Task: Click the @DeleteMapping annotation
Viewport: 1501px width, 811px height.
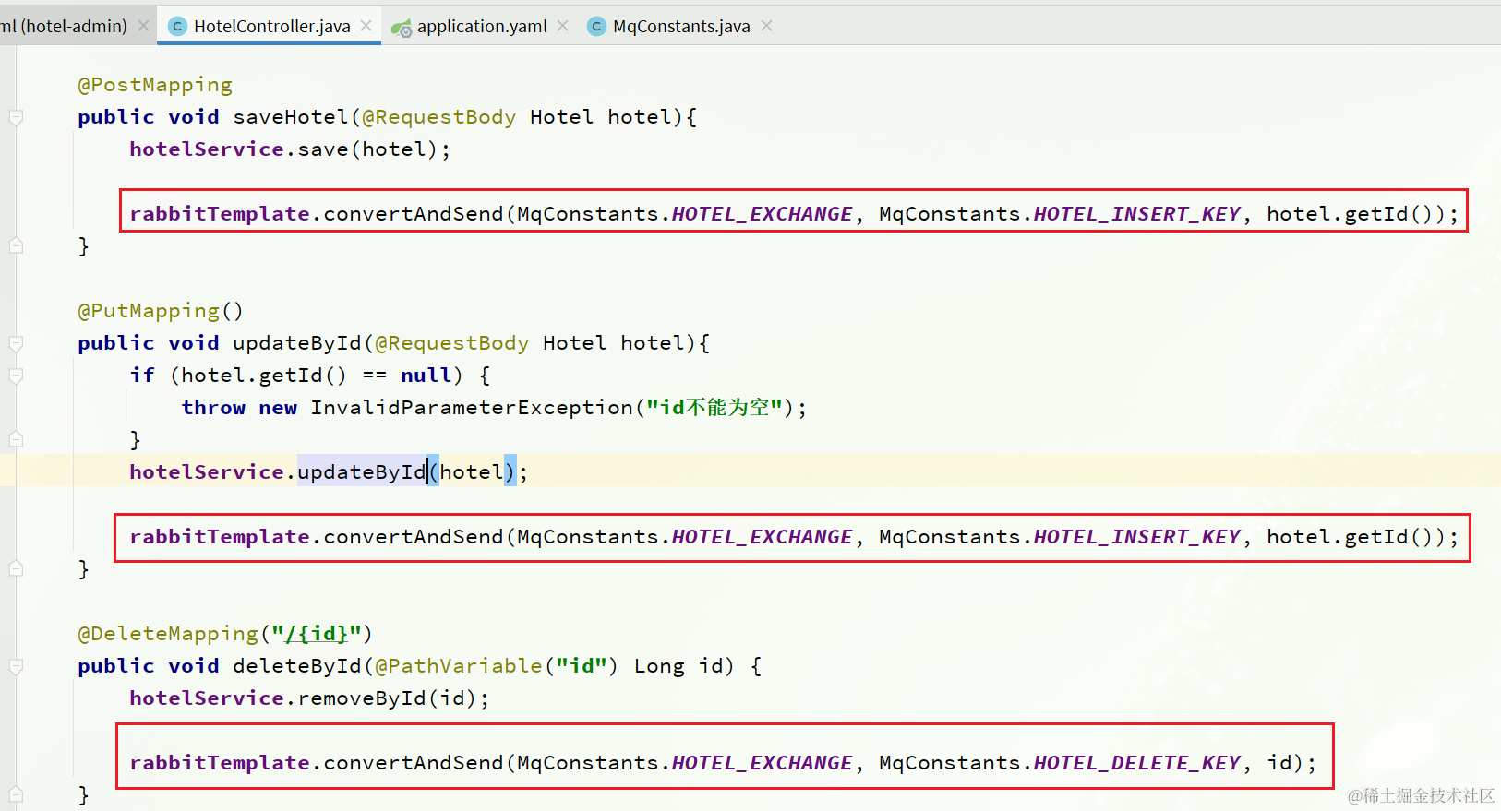Action: click(168, 634)
